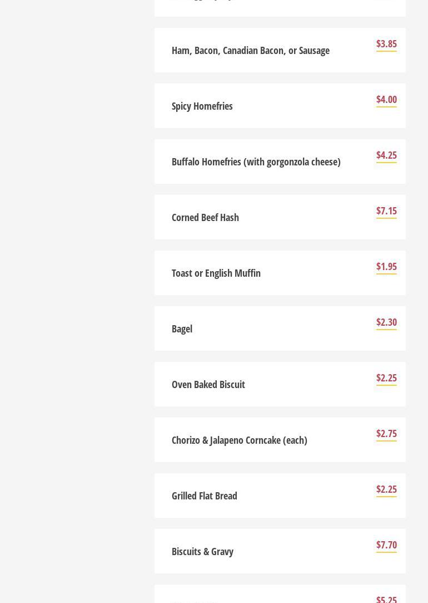Click the $1.95 price link
This screenshot has width=428, height=603.
[386, 267]
